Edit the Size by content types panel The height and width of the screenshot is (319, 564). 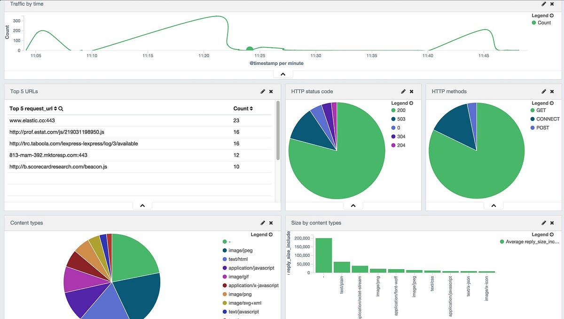(x=544, y=223)
